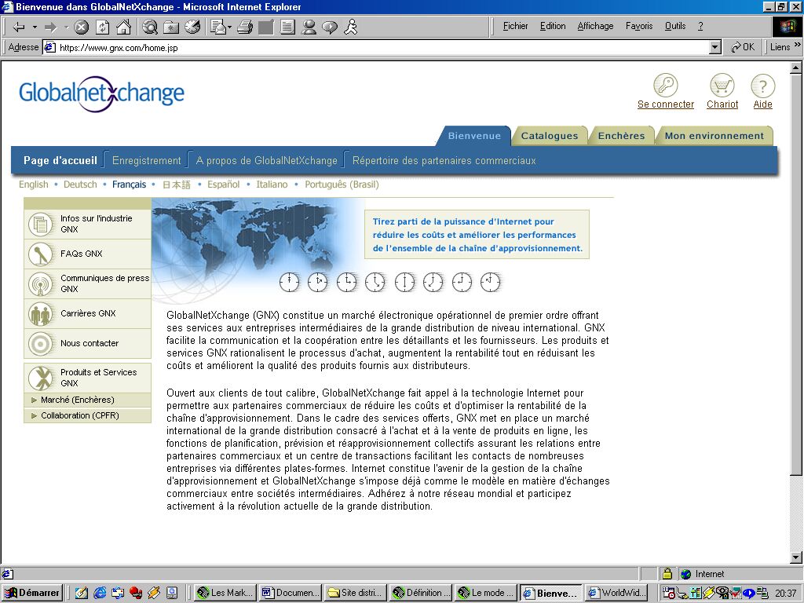
Task: Click the Enregistrement navigation link
Action: tap(147, 160)
